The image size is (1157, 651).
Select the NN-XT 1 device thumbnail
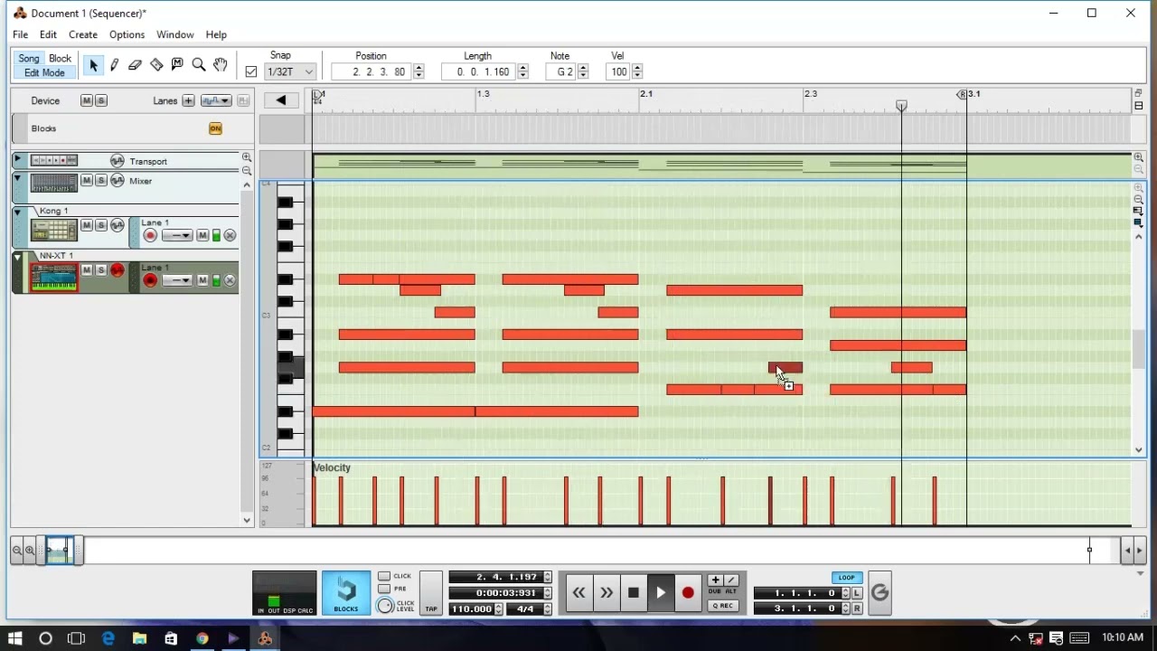[x=54, y=276]
